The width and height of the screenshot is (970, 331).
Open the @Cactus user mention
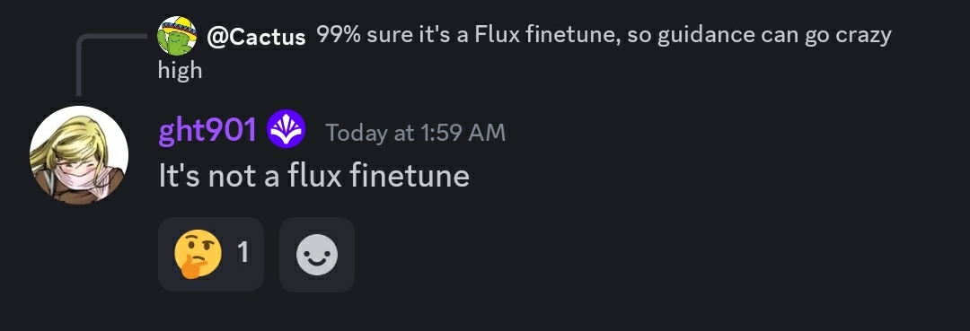click(256, 37)
